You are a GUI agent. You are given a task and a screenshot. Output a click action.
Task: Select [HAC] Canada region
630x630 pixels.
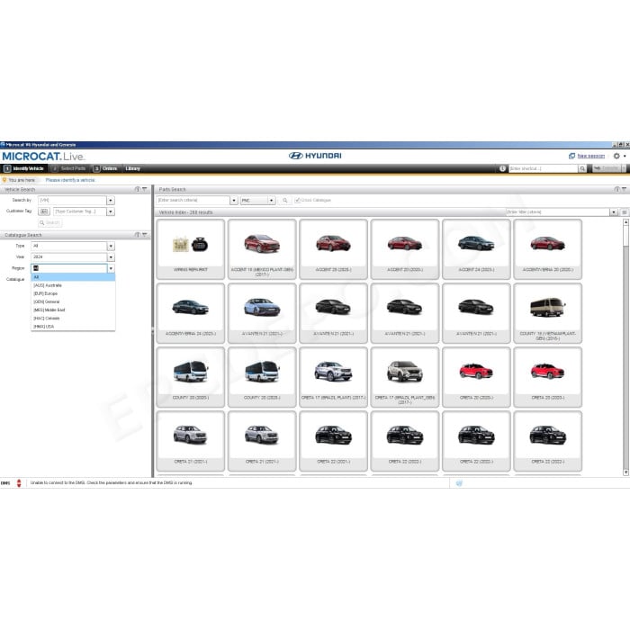point(73,319)
